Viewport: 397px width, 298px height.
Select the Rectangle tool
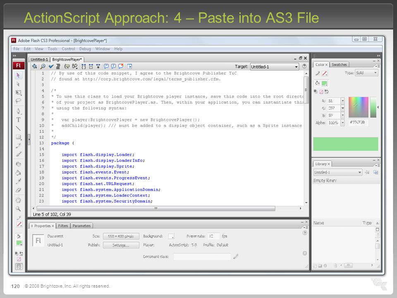(x=18, y=137)
